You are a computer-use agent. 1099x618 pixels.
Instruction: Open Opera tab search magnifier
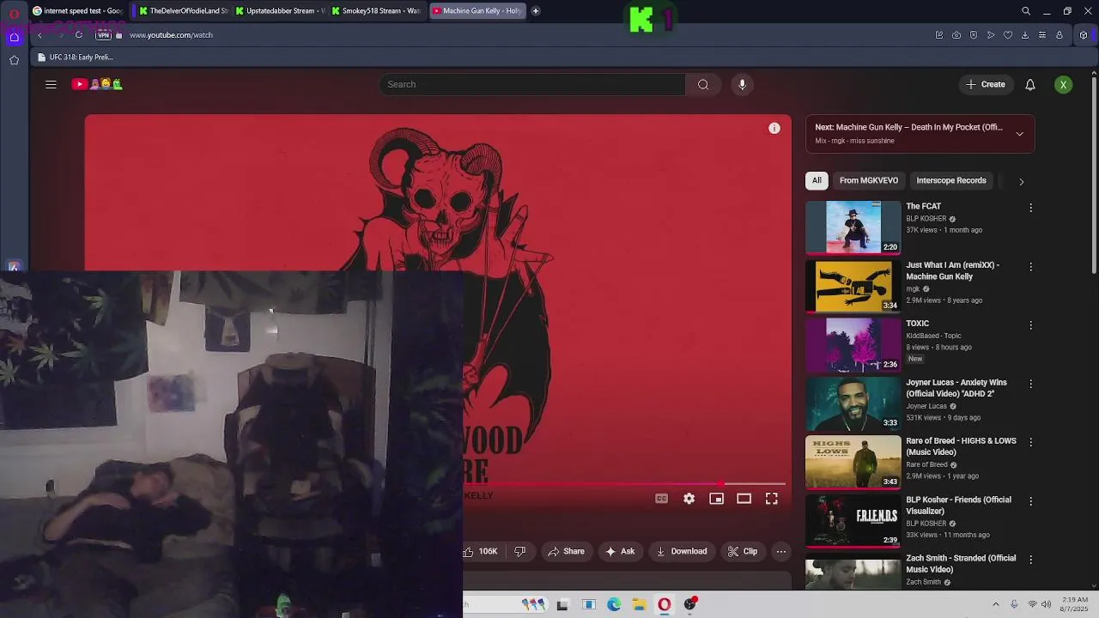pyautogui.click(x=1026, y=11)
